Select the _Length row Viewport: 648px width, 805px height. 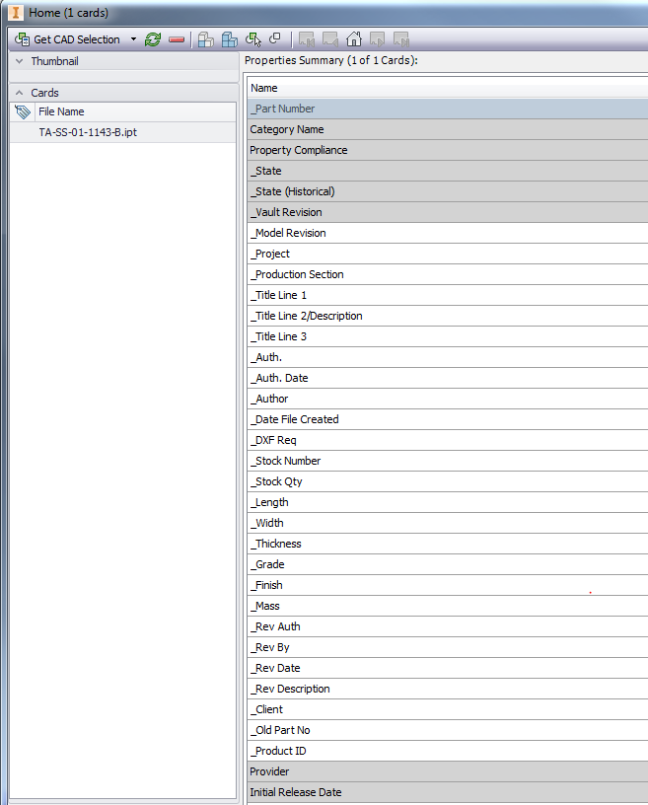(447, 502)
